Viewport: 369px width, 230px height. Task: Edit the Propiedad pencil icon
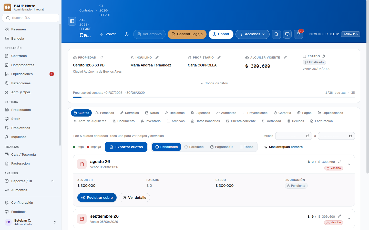pyautogui.click(x=101, y=58)
